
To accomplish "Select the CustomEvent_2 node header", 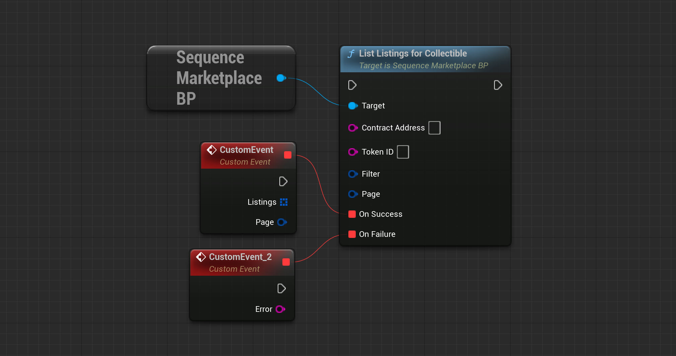I will (x=242, y=263).
